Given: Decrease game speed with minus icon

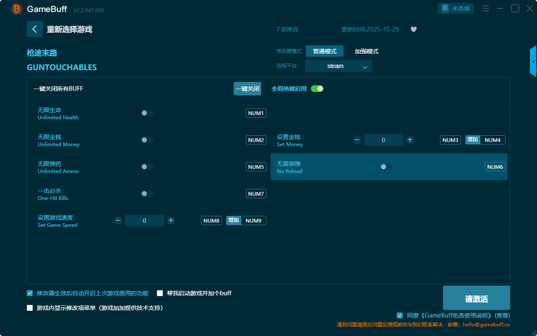Looking at the screenshot, I should coord(118,220).
